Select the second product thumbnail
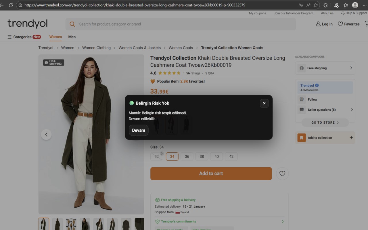This screenshot has height=230, width=368. [x=57, y=224]
